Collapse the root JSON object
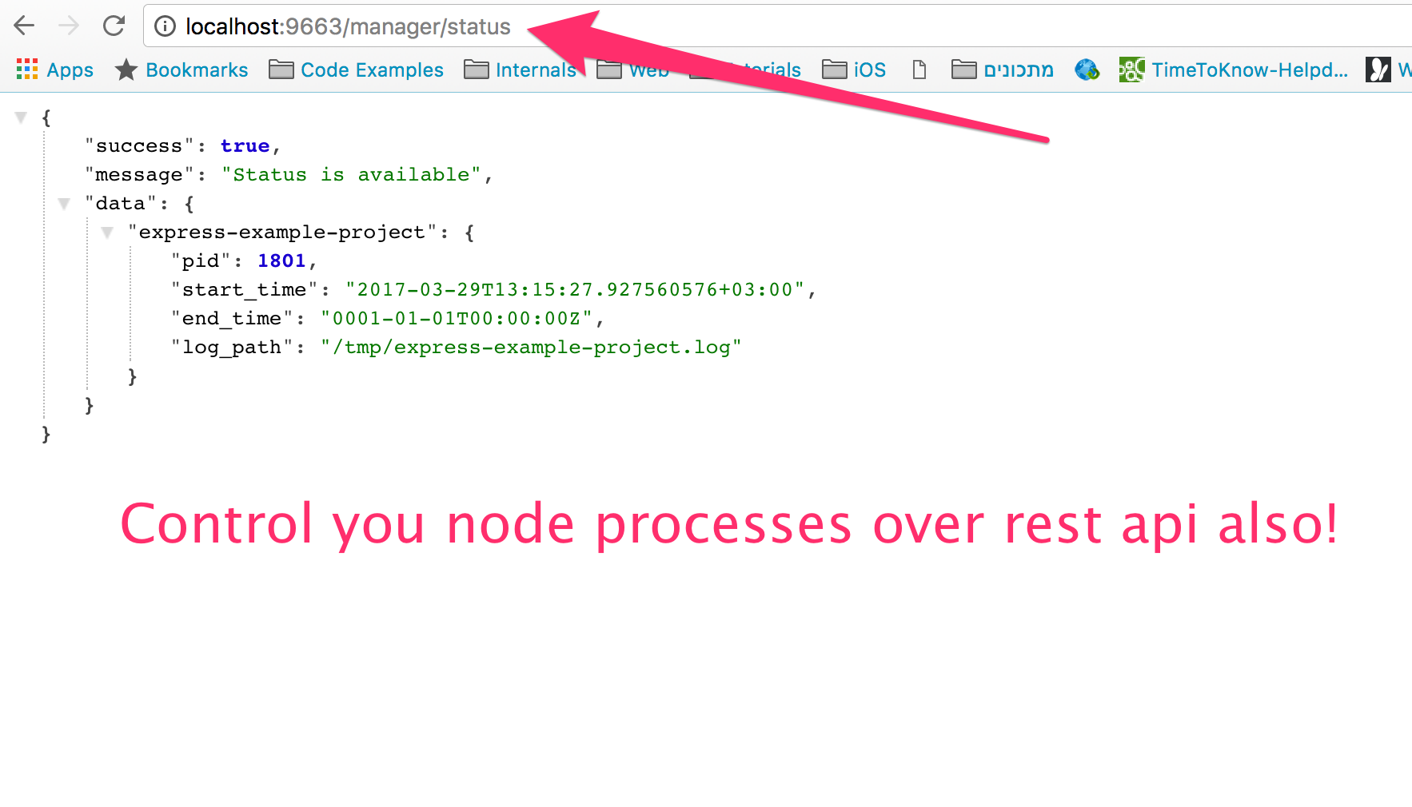The height and width of the screenshot is (807, 1412). click(21, 117)
